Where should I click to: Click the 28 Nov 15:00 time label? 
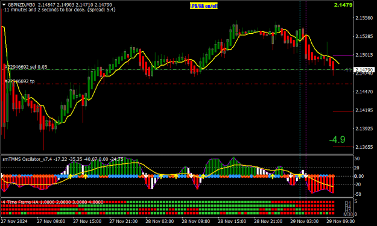click(x=232, y=221)
